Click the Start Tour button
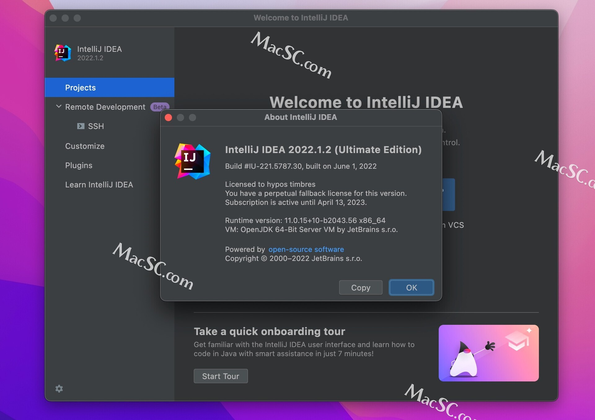 221,376
